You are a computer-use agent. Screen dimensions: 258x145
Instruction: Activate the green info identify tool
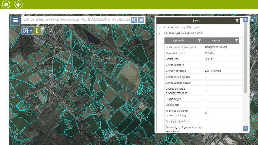[37, 30]
